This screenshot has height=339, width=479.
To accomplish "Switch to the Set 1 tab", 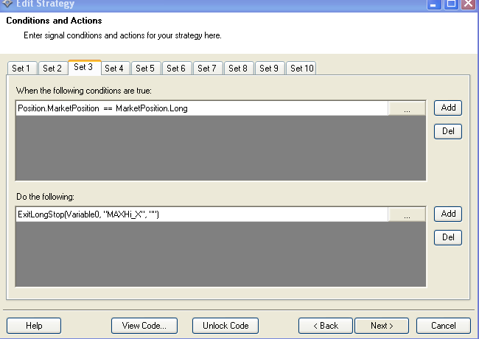I will click(22, 68).
